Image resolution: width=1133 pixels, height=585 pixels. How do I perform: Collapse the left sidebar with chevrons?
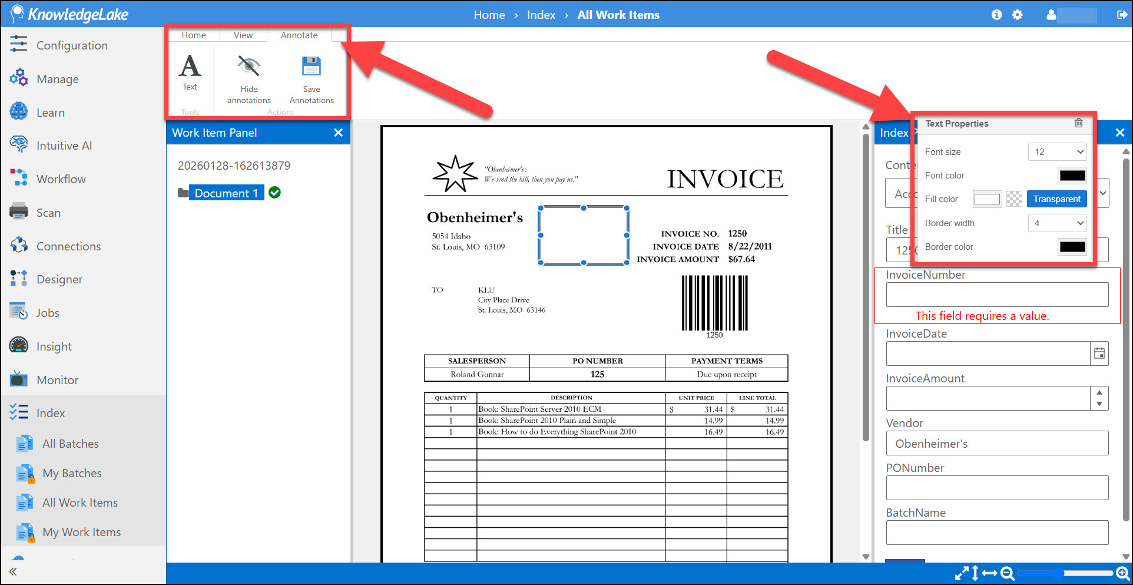[x=13, y=571]
